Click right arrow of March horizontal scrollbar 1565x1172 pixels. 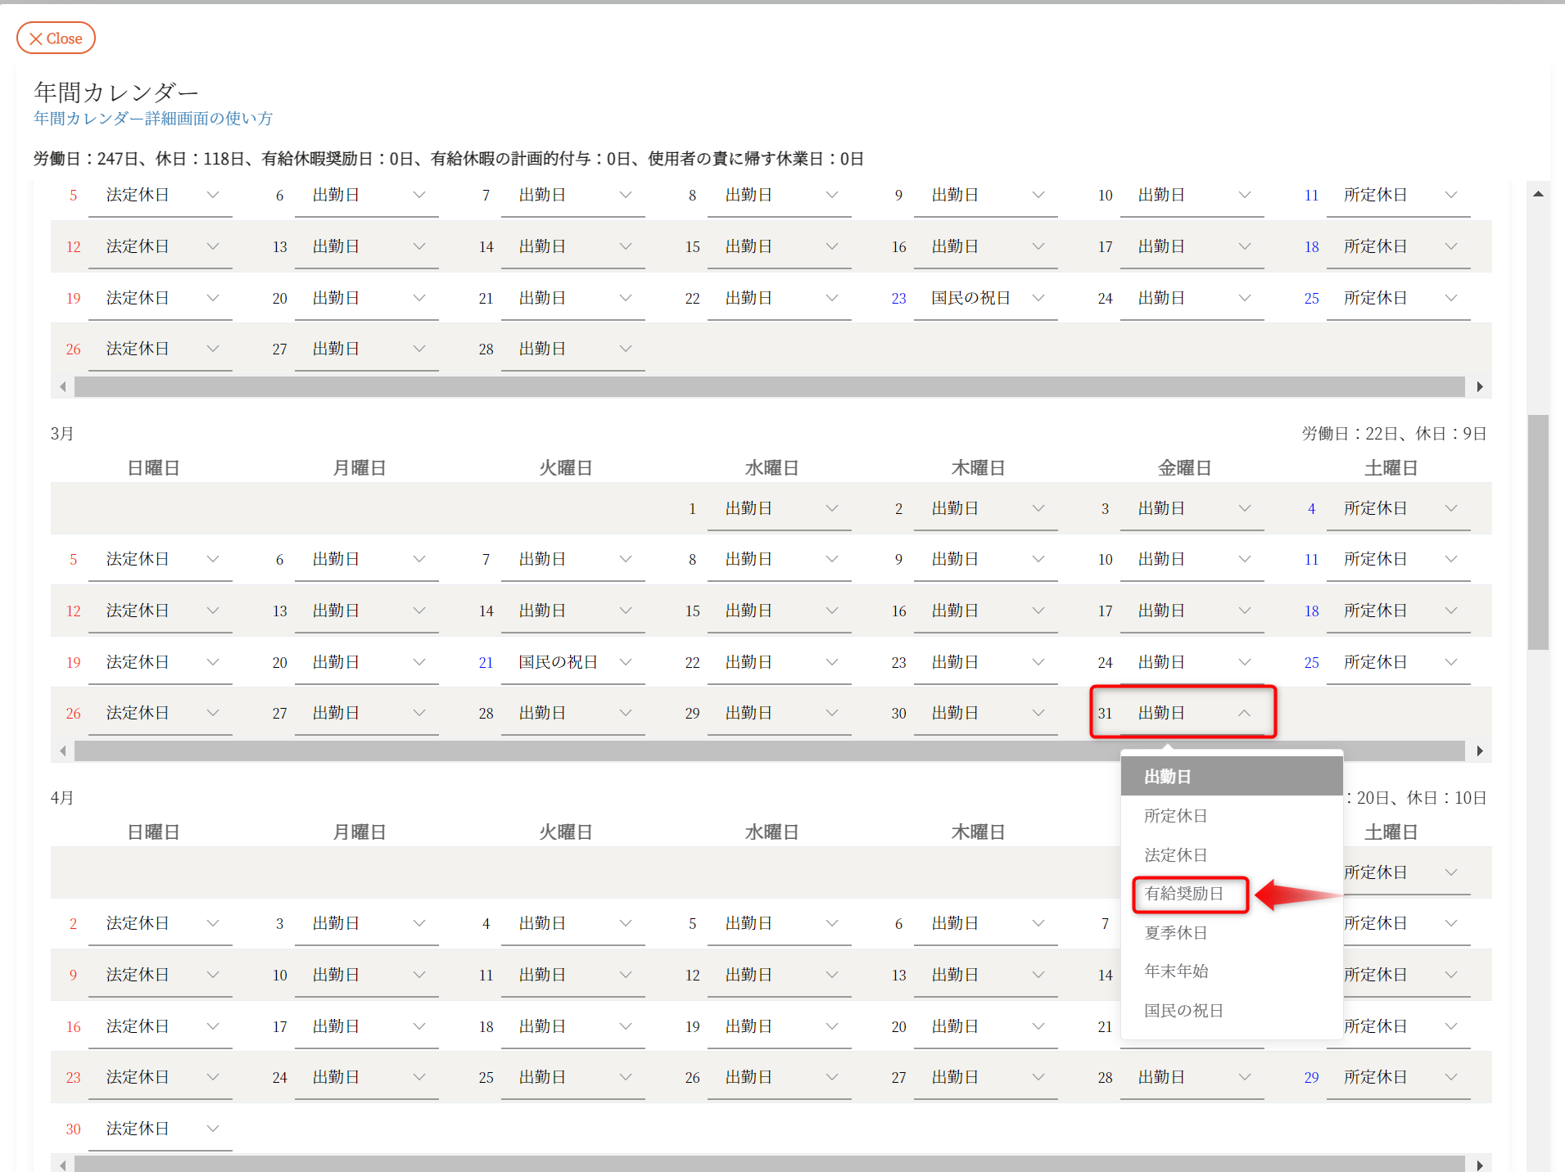[1480, 751]
